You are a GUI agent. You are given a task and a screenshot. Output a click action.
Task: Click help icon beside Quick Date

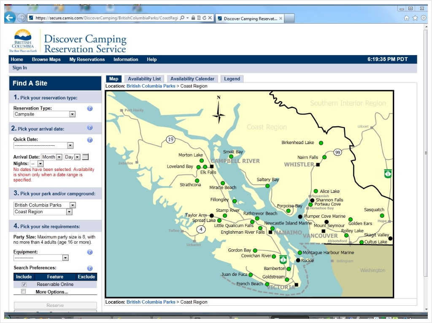pos(90,140)
